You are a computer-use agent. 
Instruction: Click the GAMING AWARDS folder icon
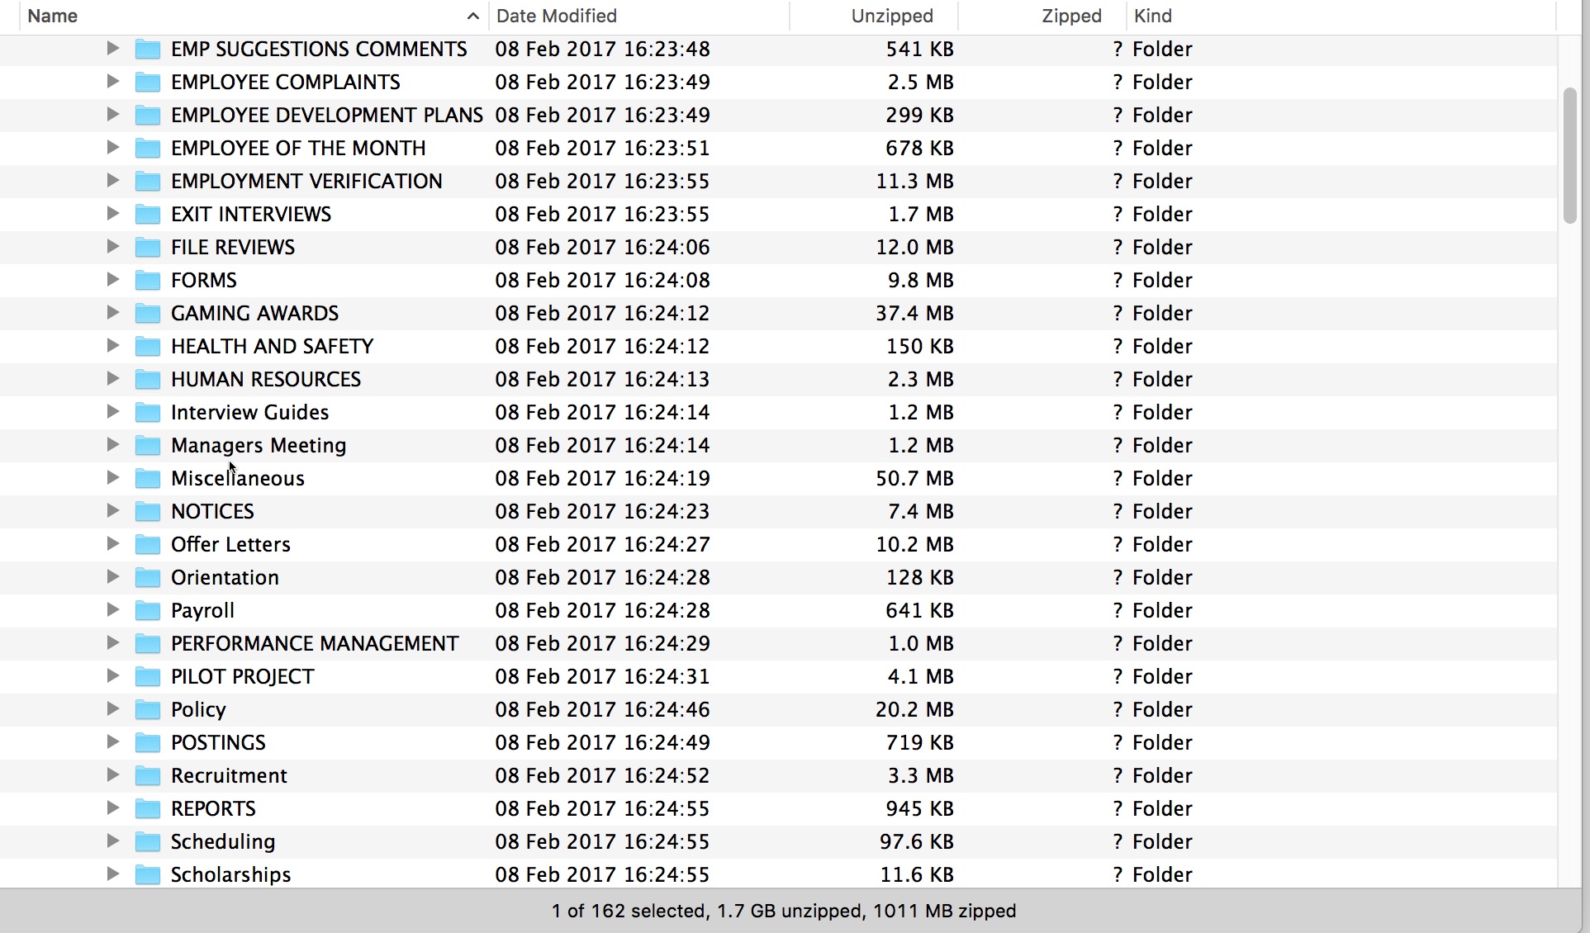(x=148, y=314)
